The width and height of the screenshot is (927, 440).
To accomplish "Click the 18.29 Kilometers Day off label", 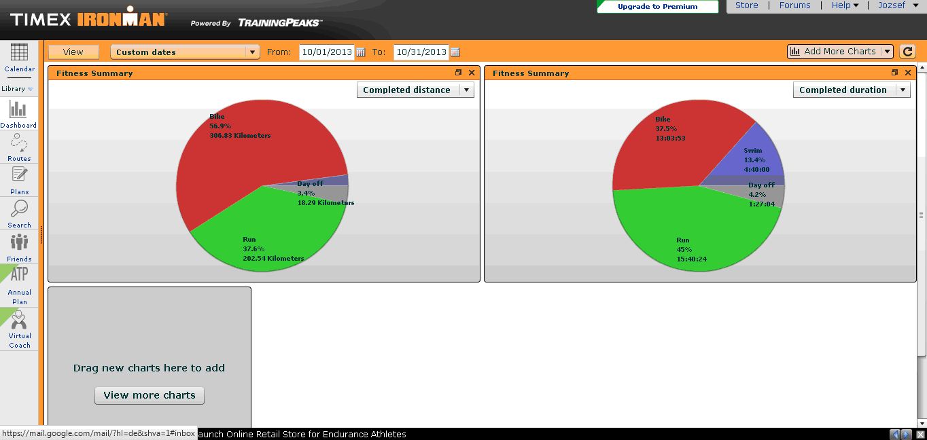I will click(x=326, y=203).
